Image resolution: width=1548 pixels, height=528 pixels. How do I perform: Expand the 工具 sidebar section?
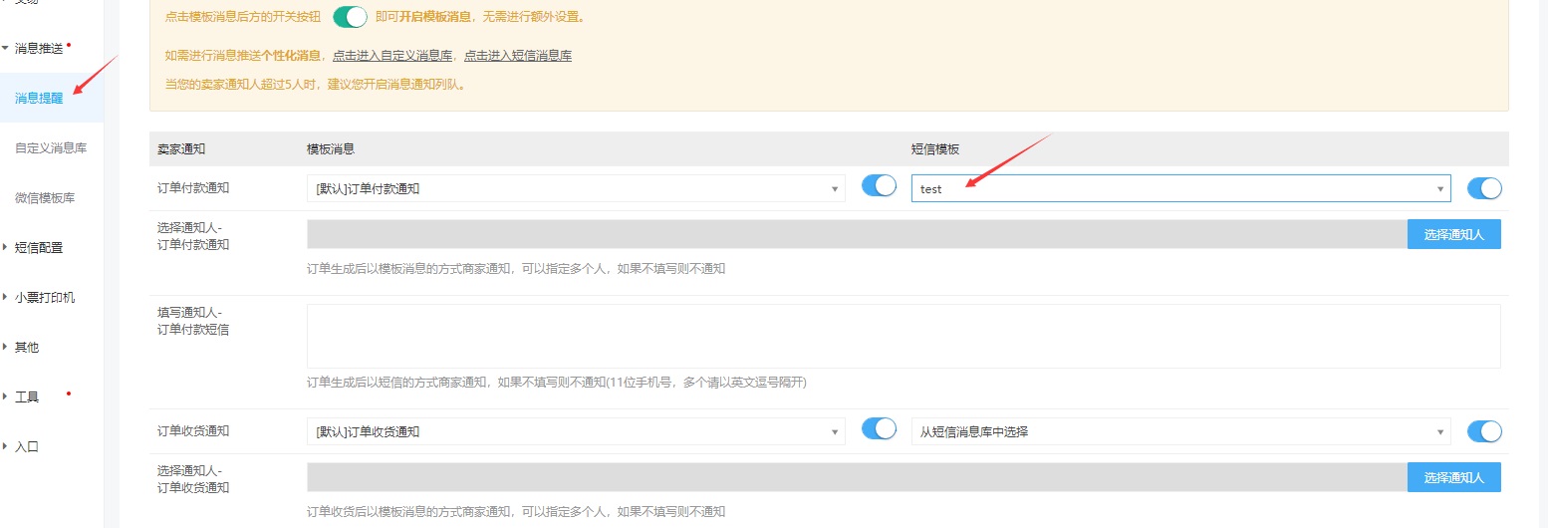(27, 397)
